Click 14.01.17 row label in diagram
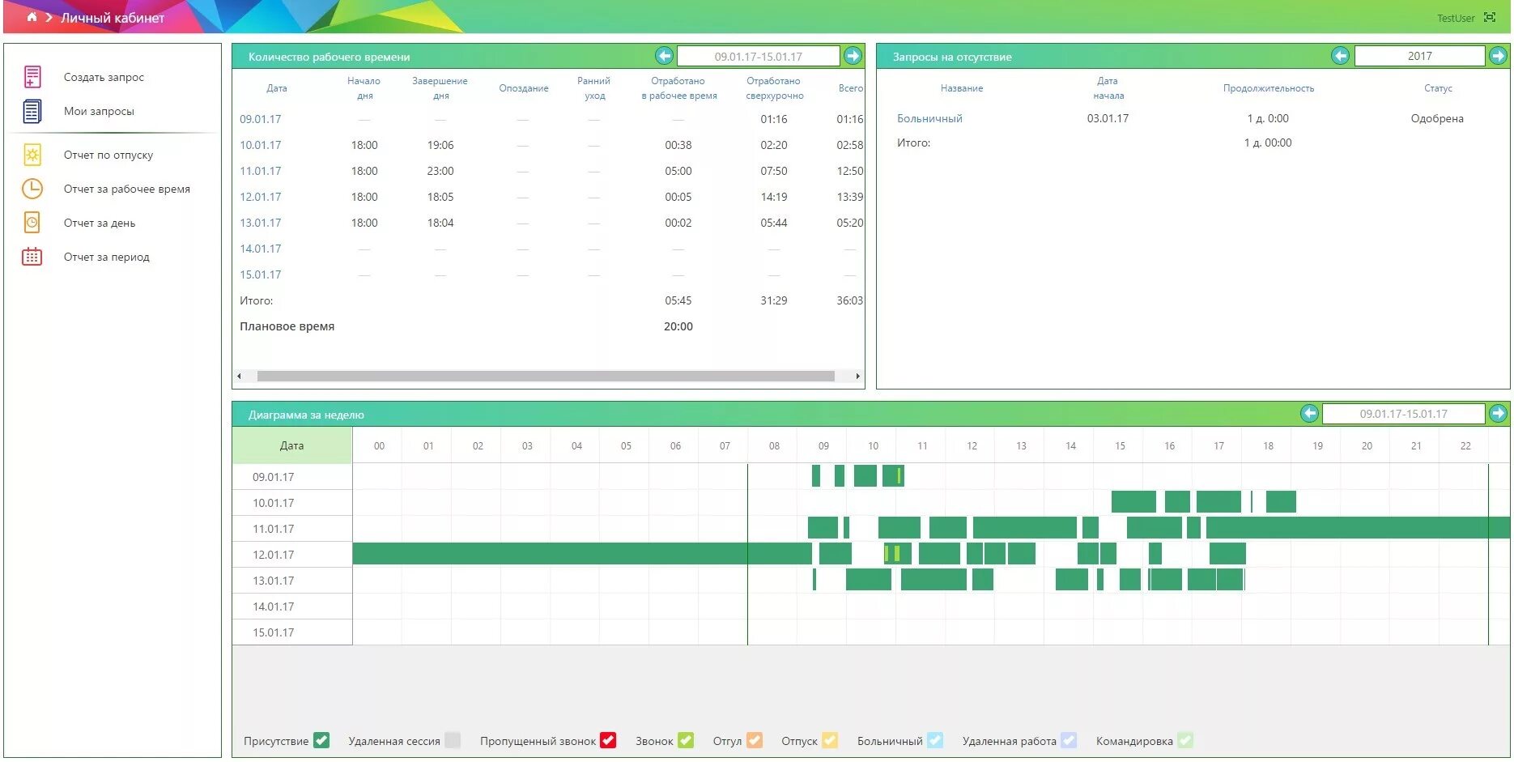The width and height of the screenshot is (1514, 762). (273, 607)
